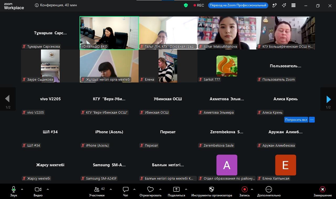Select Azhar Maksutkhanova video tile

click(x=227, y=33)
